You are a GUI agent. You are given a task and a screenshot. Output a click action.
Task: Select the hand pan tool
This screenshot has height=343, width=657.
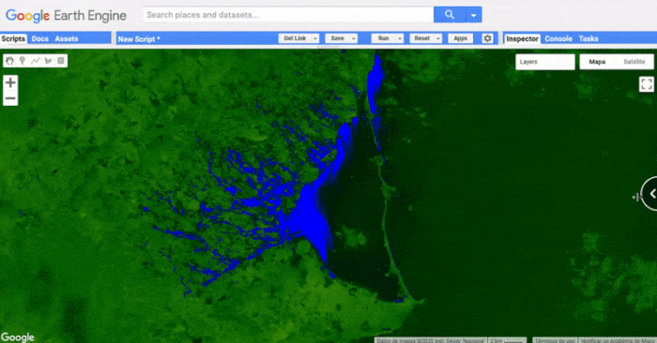pyautogui.click(x=9, y=61)
